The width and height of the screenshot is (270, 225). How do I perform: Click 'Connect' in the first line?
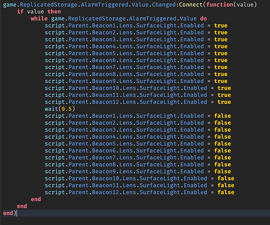click(x=191, y=5)
